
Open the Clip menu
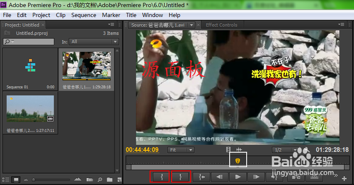[61, 15]
